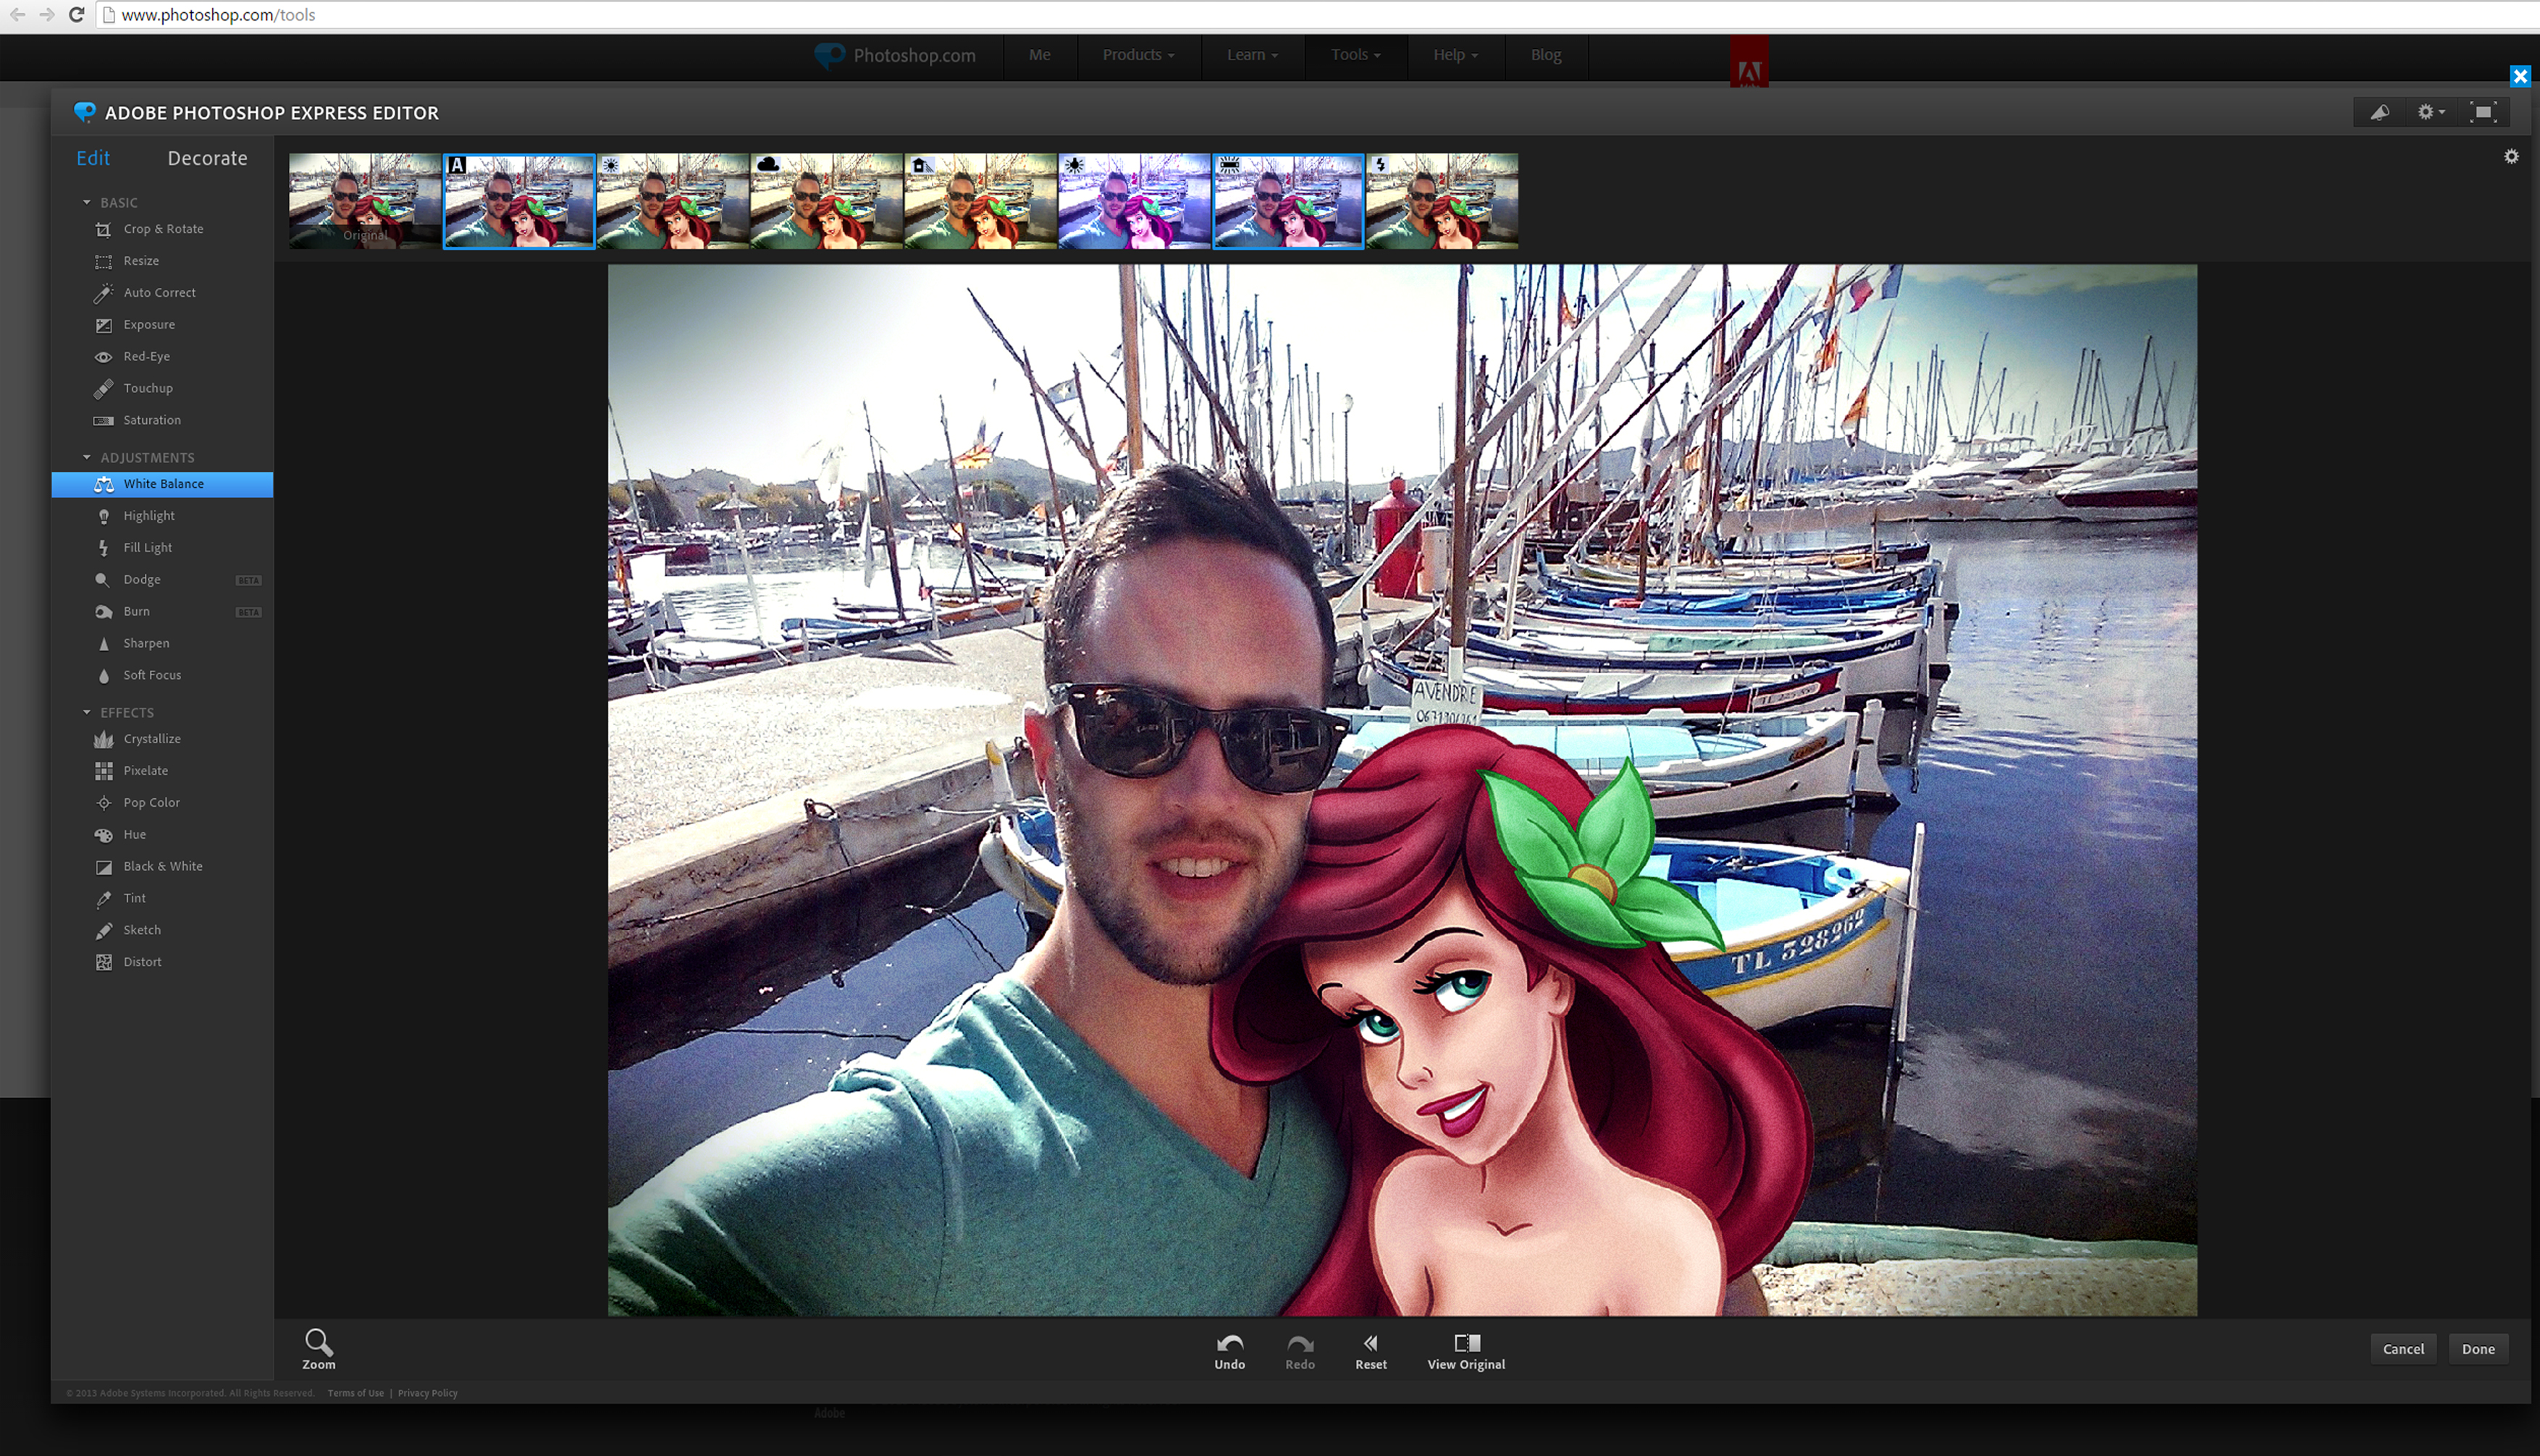Cancel the editing session
2540x1456 pixels.
(2403, 1349)
